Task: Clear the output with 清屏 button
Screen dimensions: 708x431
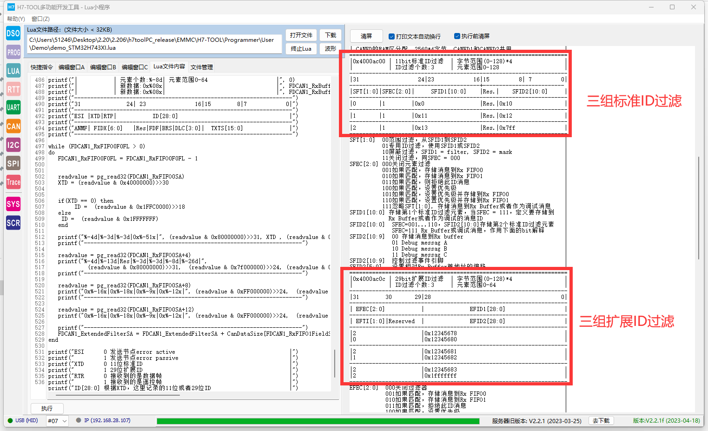Action: (366, 36)
